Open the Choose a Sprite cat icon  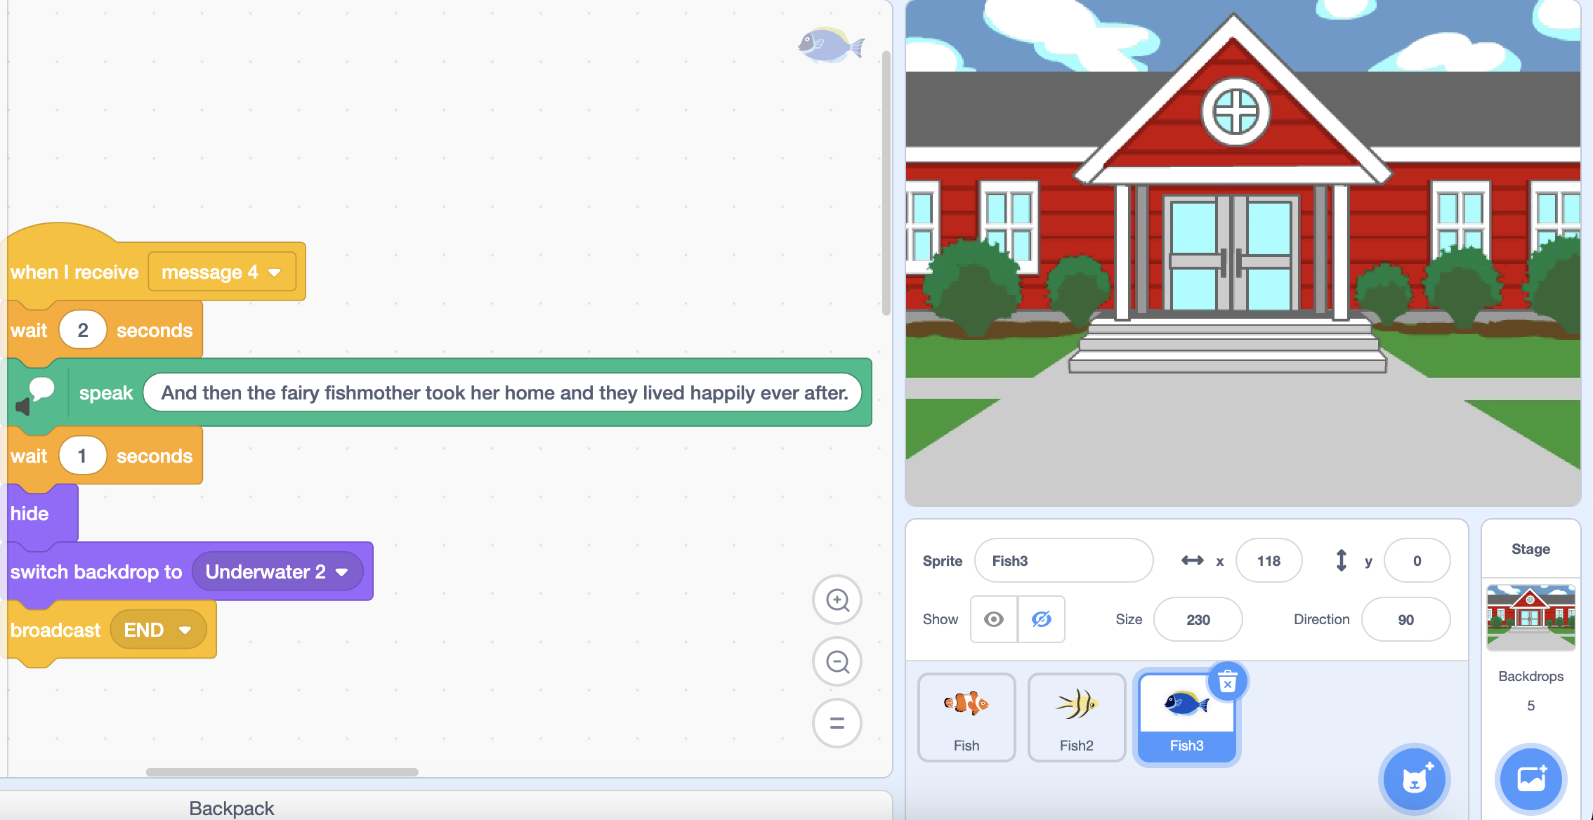[x=1414, y=779]
